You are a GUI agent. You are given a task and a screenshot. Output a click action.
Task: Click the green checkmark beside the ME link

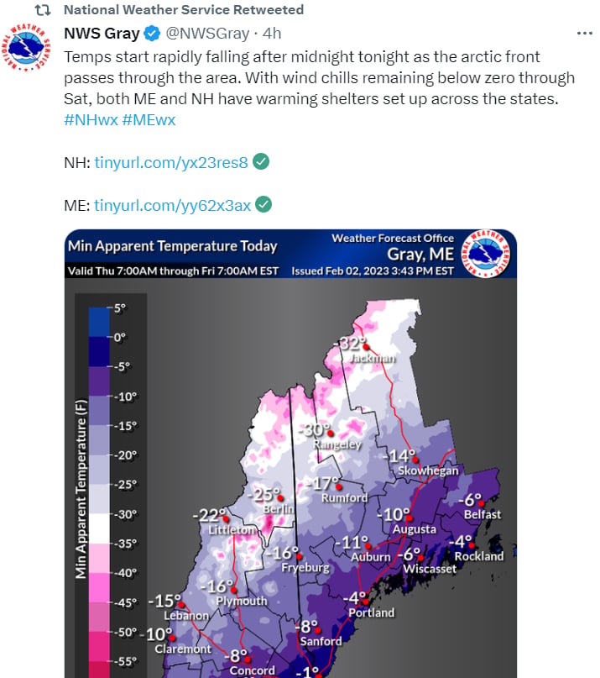coord(263,204)
